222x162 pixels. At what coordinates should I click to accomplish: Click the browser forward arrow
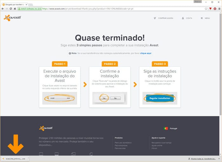pyautogui.click(x=7, y=9)
